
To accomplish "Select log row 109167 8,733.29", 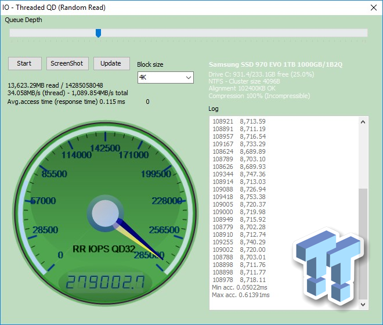I will coord(239,144).
